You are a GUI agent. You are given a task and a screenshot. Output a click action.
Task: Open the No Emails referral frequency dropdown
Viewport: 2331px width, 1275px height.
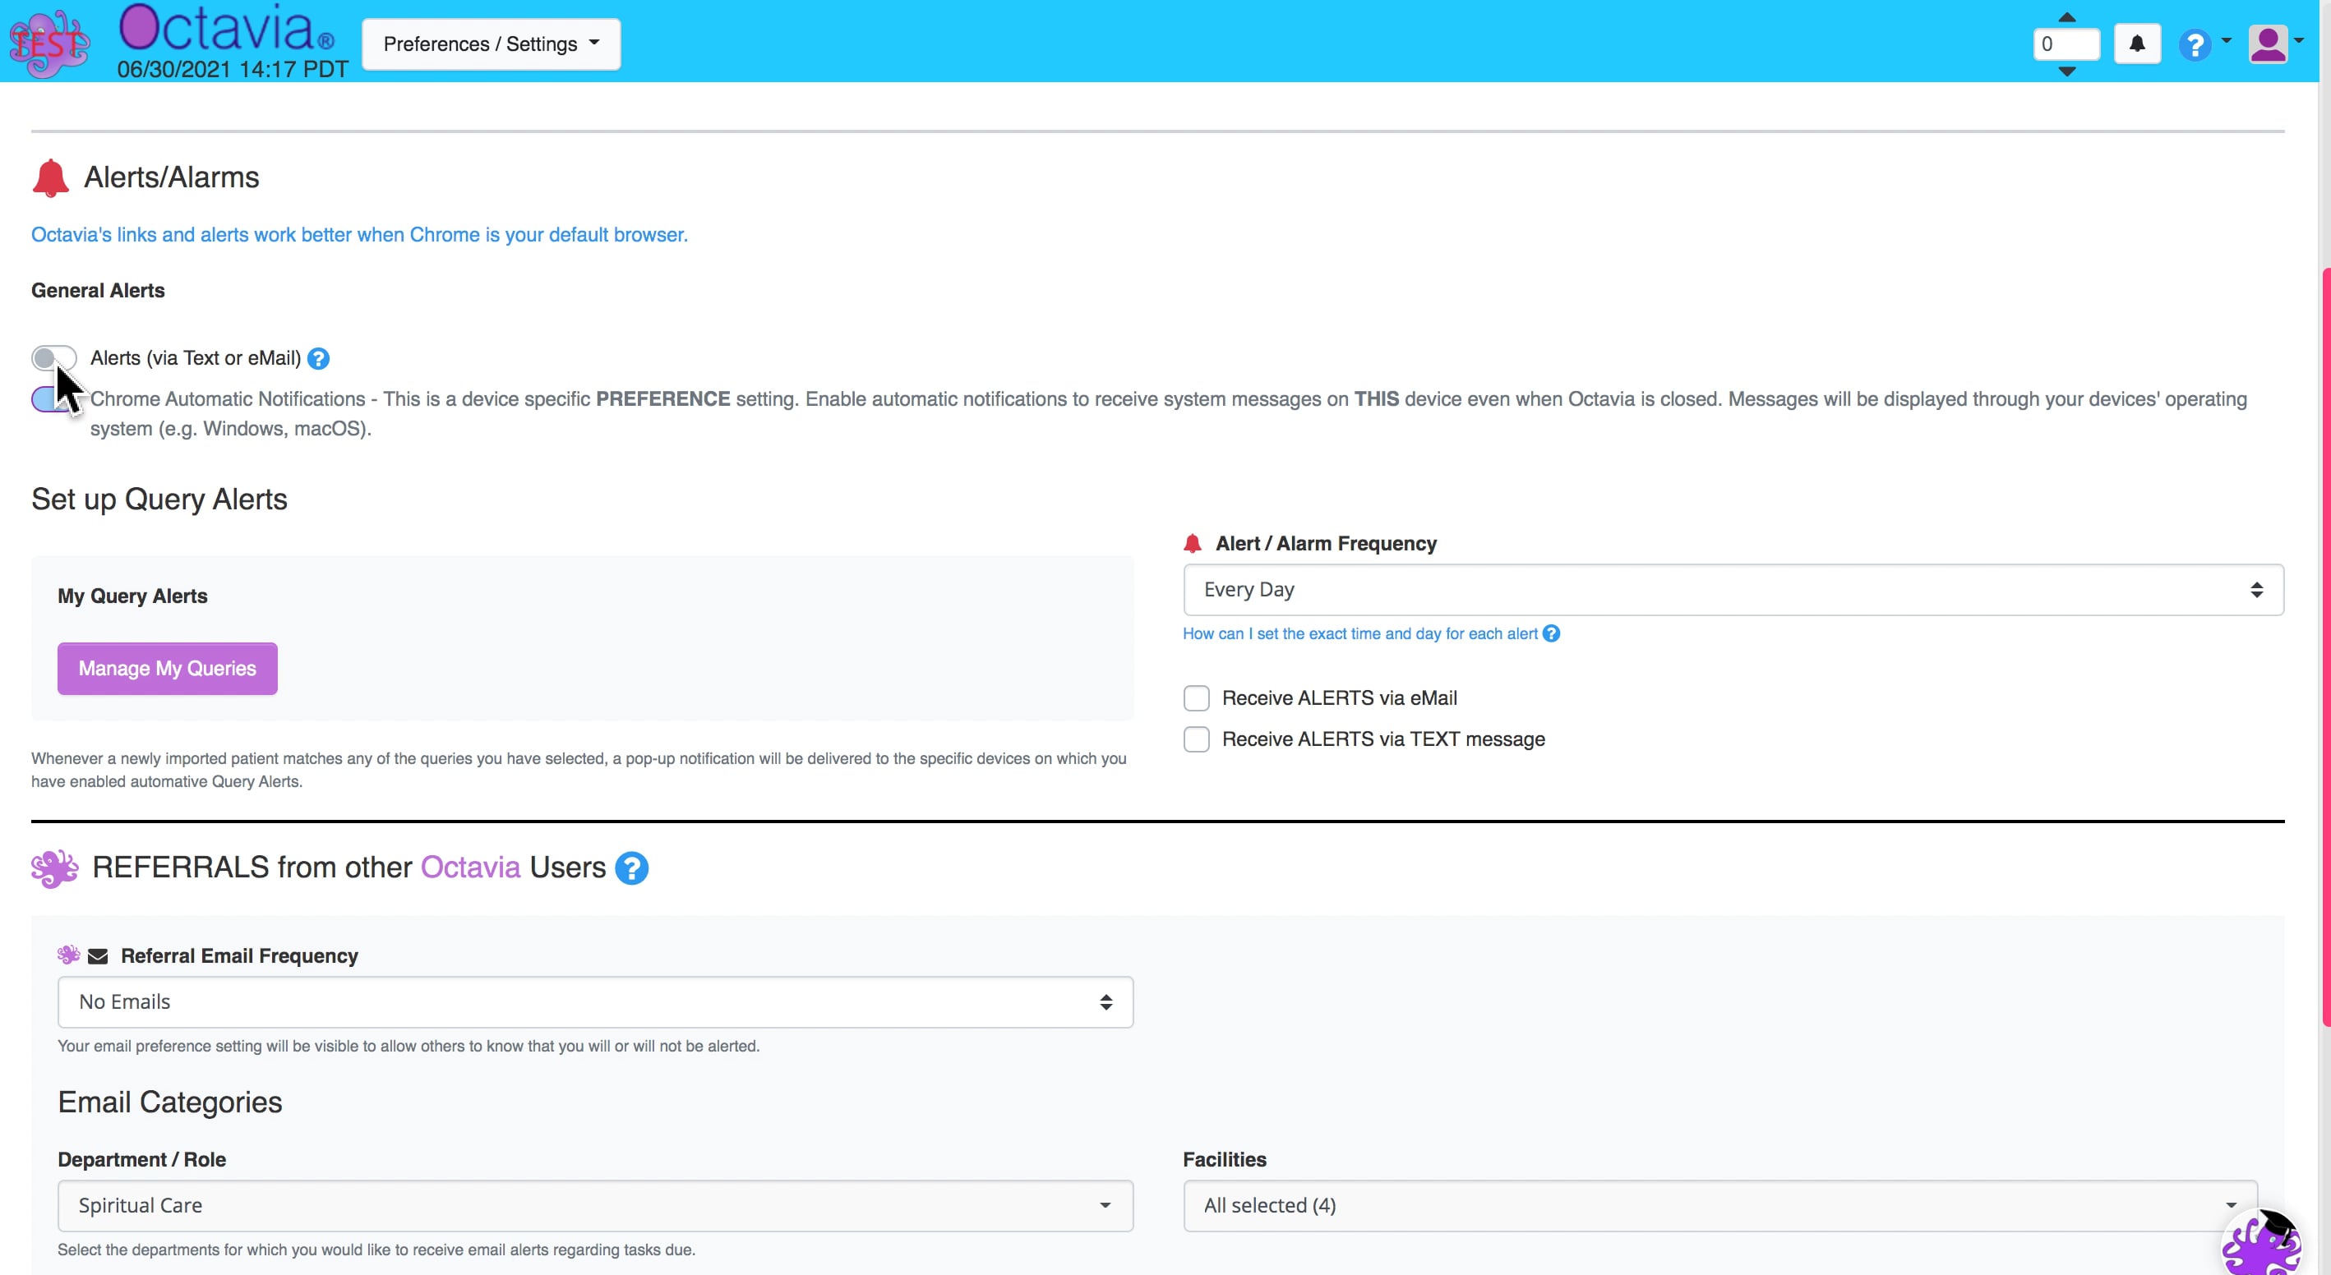click(595, 1002)
